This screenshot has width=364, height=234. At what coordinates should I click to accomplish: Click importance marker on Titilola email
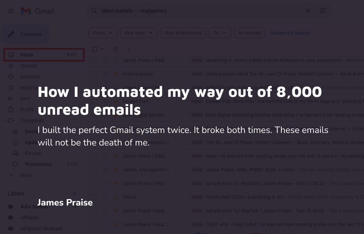pos(115,197)
